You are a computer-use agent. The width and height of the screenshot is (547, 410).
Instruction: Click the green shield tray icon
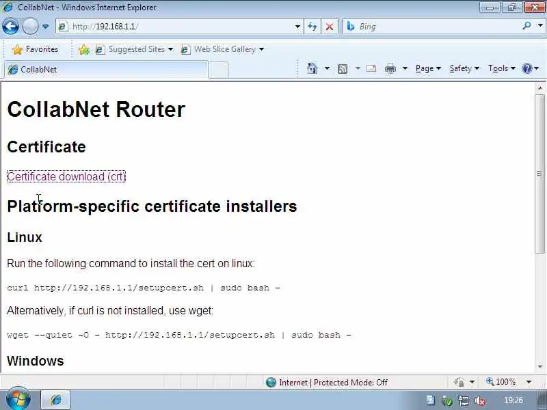(447, 401)
